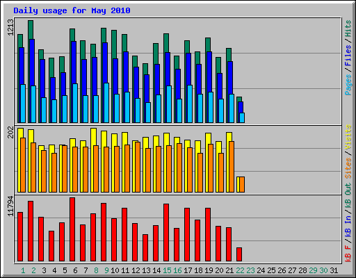Click day 6 on the x-axis
Viewport: 356px width, 278px height.
[x=75, y=270]
